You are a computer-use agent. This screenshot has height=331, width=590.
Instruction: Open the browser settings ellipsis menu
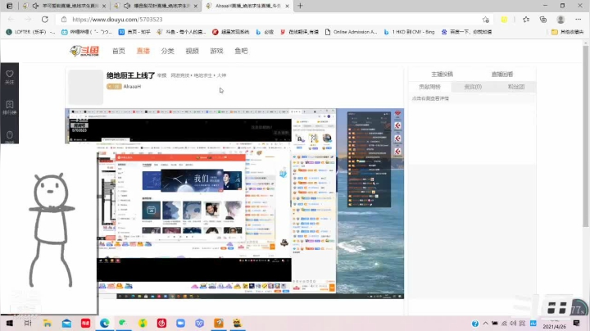[579, 19]
